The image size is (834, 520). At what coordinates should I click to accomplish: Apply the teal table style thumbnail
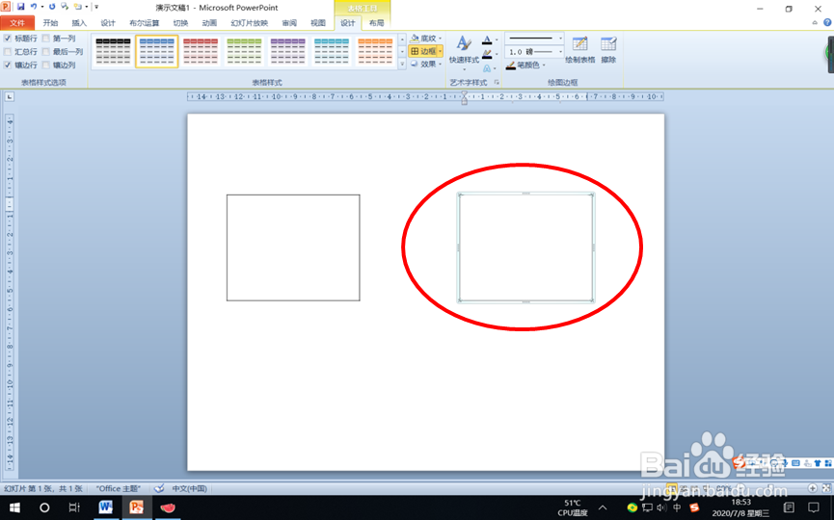tap(332, 52)
